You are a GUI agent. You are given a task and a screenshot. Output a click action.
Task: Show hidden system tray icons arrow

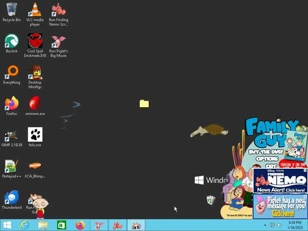[265, 225]
